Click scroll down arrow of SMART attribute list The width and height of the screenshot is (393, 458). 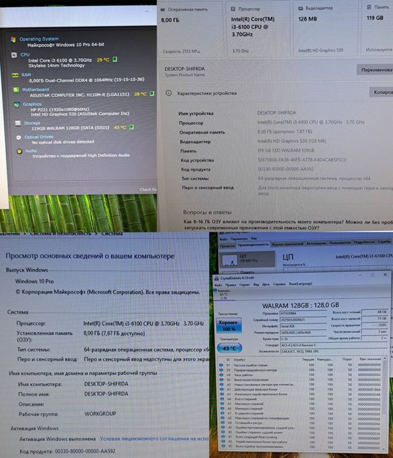coord(385,449)
